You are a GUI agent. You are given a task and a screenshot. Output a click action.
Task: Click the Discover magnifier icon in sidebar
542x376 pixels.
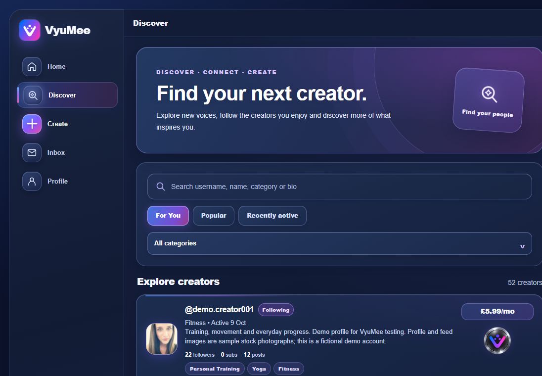pyautogui.click(x=33, y=95)
